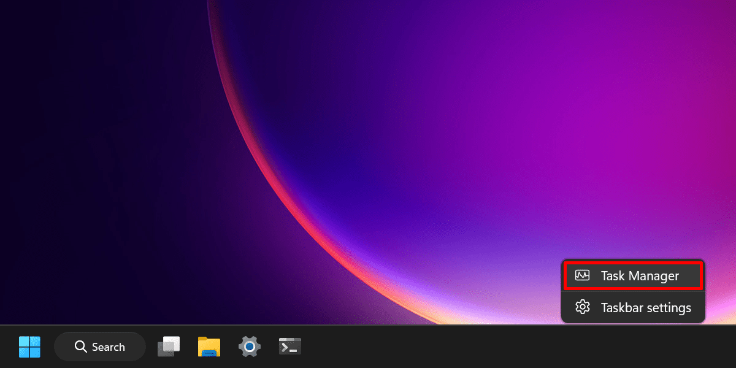Launch File Explorer from the taskbar
The height and width of the screenshot is (368, 736).
pos(209,346)
